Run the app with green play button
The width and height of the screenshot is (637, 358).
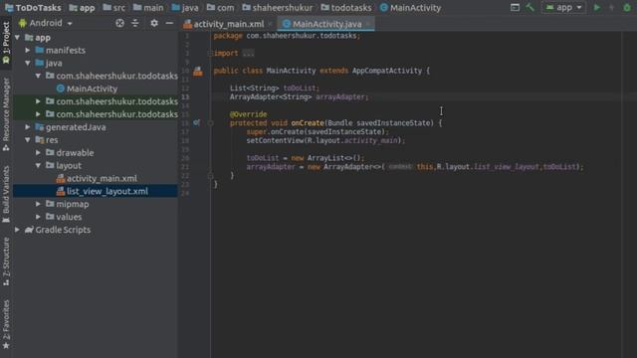click(x=597, y=7)
